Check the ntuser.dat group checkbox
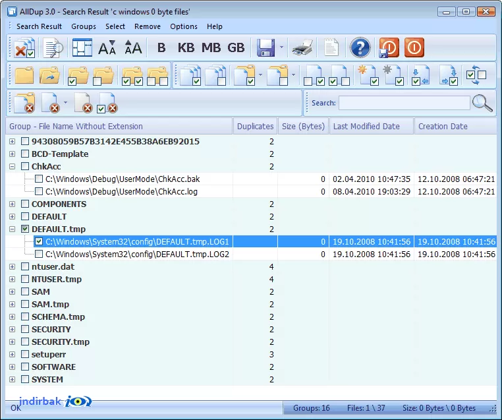Viewport: 502px width, 420px height. [x=25, y=266]
